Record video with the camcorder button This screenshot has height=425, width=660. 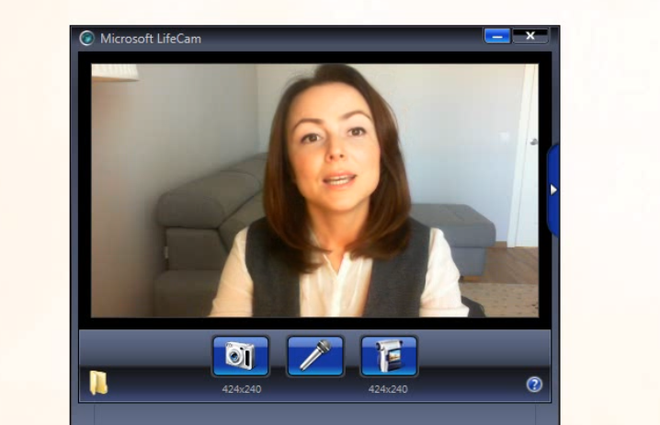(388, 356)
